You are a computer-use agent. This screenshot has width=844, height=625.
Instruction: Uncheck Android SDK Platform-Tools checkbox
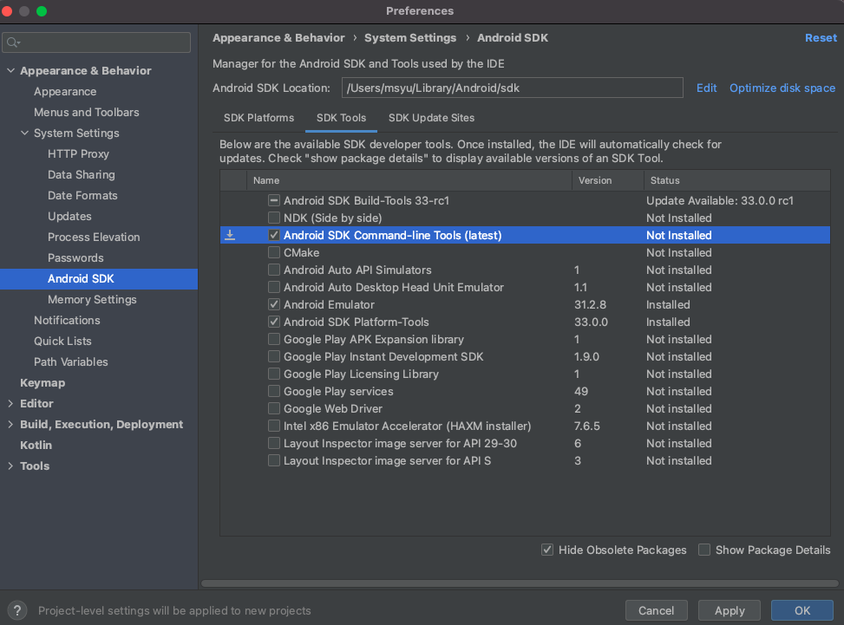(x=274, y=322)
